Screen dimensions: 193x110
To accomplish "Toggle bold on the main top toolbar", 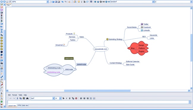I will pyautogui.click(x=85, y=2).
